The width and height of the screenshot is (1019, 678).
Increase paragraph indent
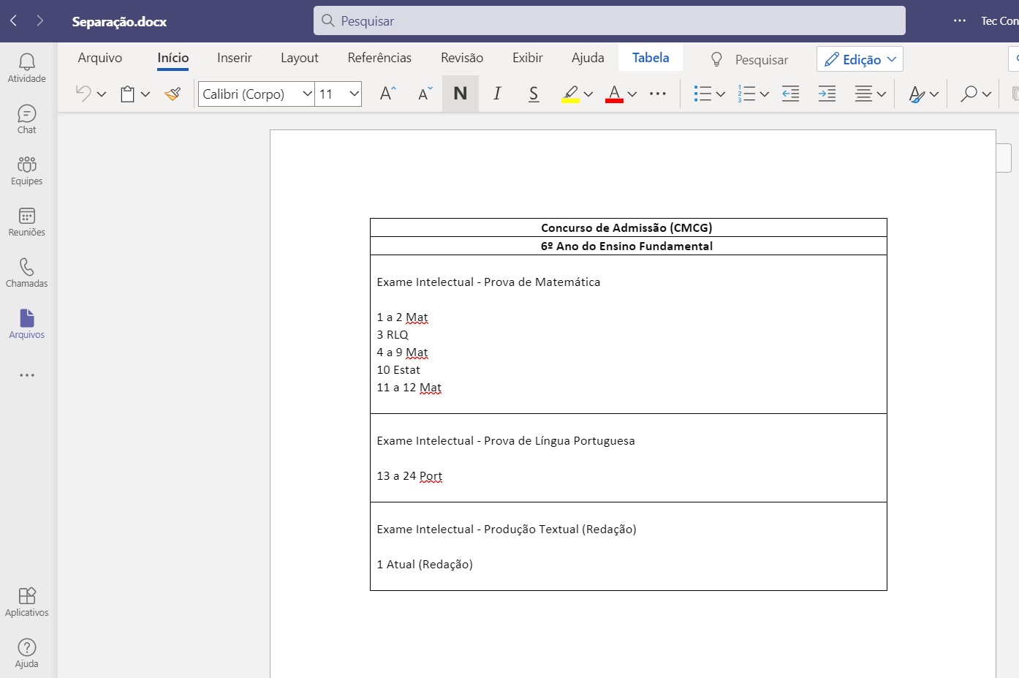[x=827, y=94]
